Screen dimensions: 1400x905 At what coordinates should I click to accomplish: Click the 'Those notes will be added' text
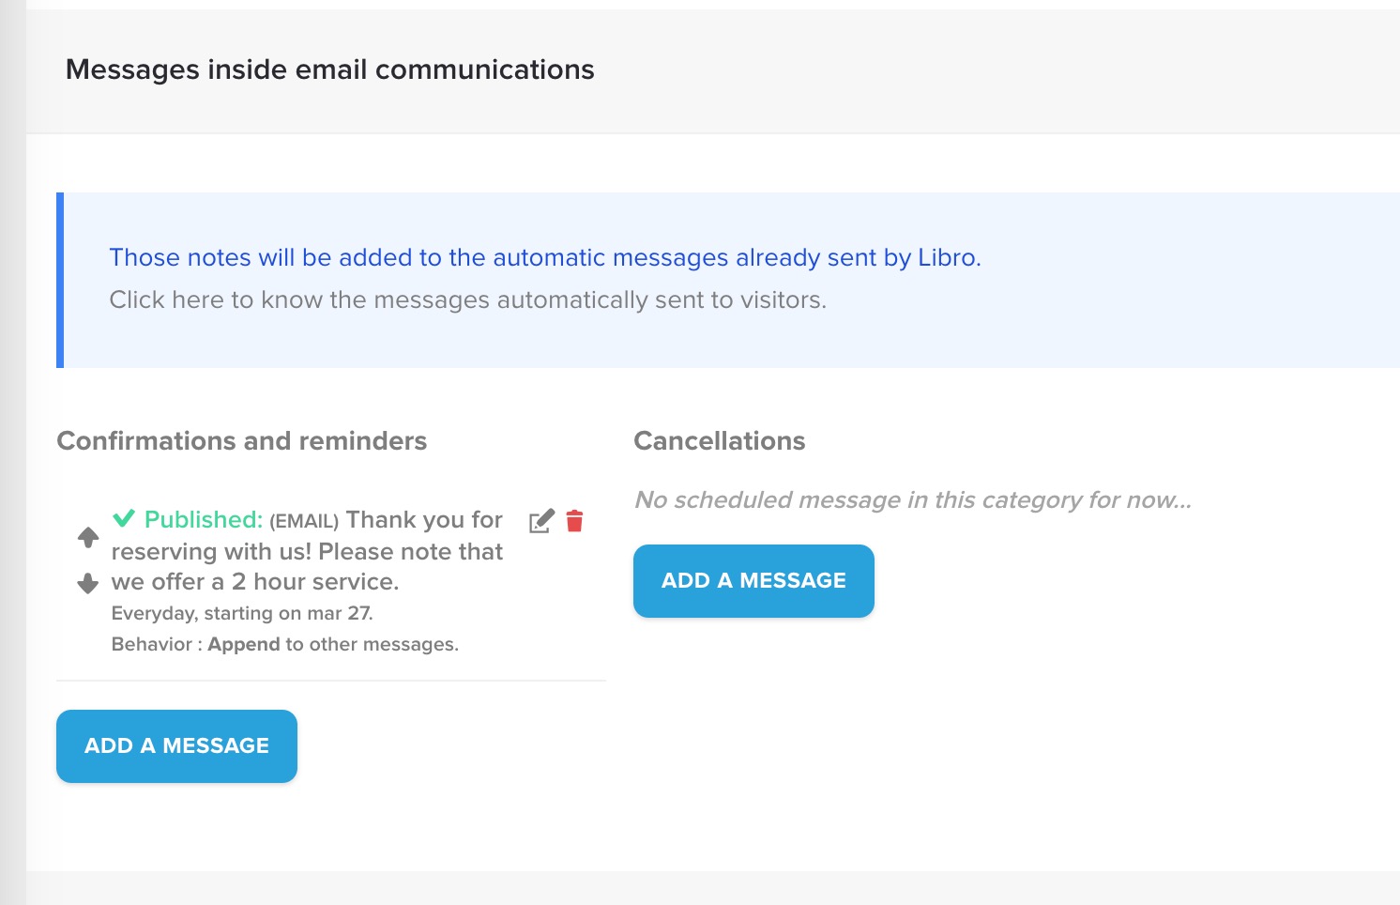pyautogui.click(x=544, y=257)
